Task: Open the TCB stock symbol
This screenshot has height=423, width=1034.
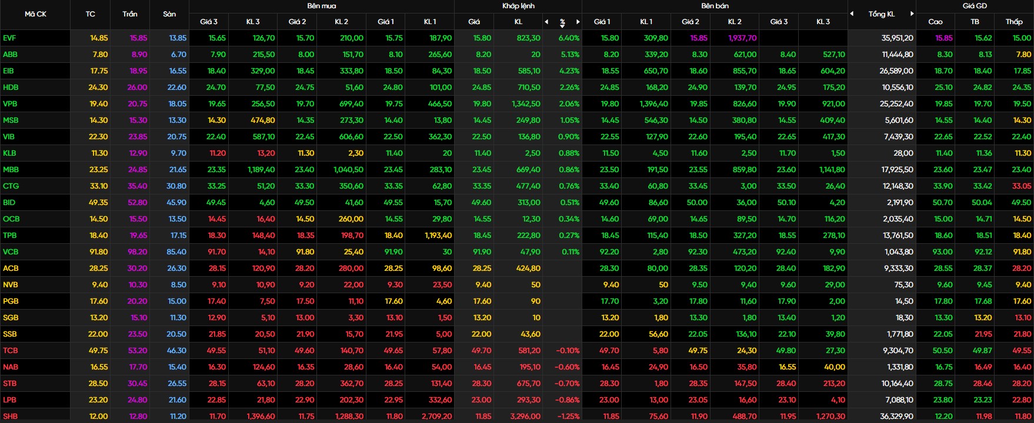Action: coord(10,350)
